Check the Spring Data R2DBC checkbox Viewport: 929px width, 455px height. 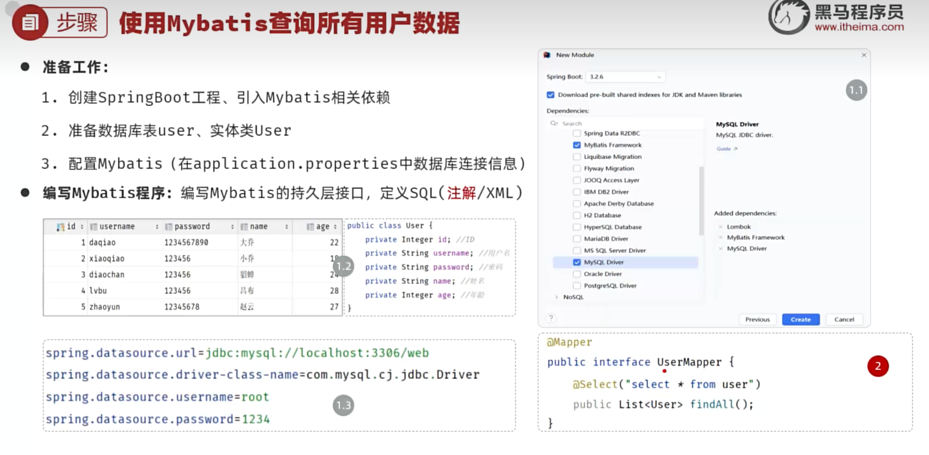tap(577, 133)
